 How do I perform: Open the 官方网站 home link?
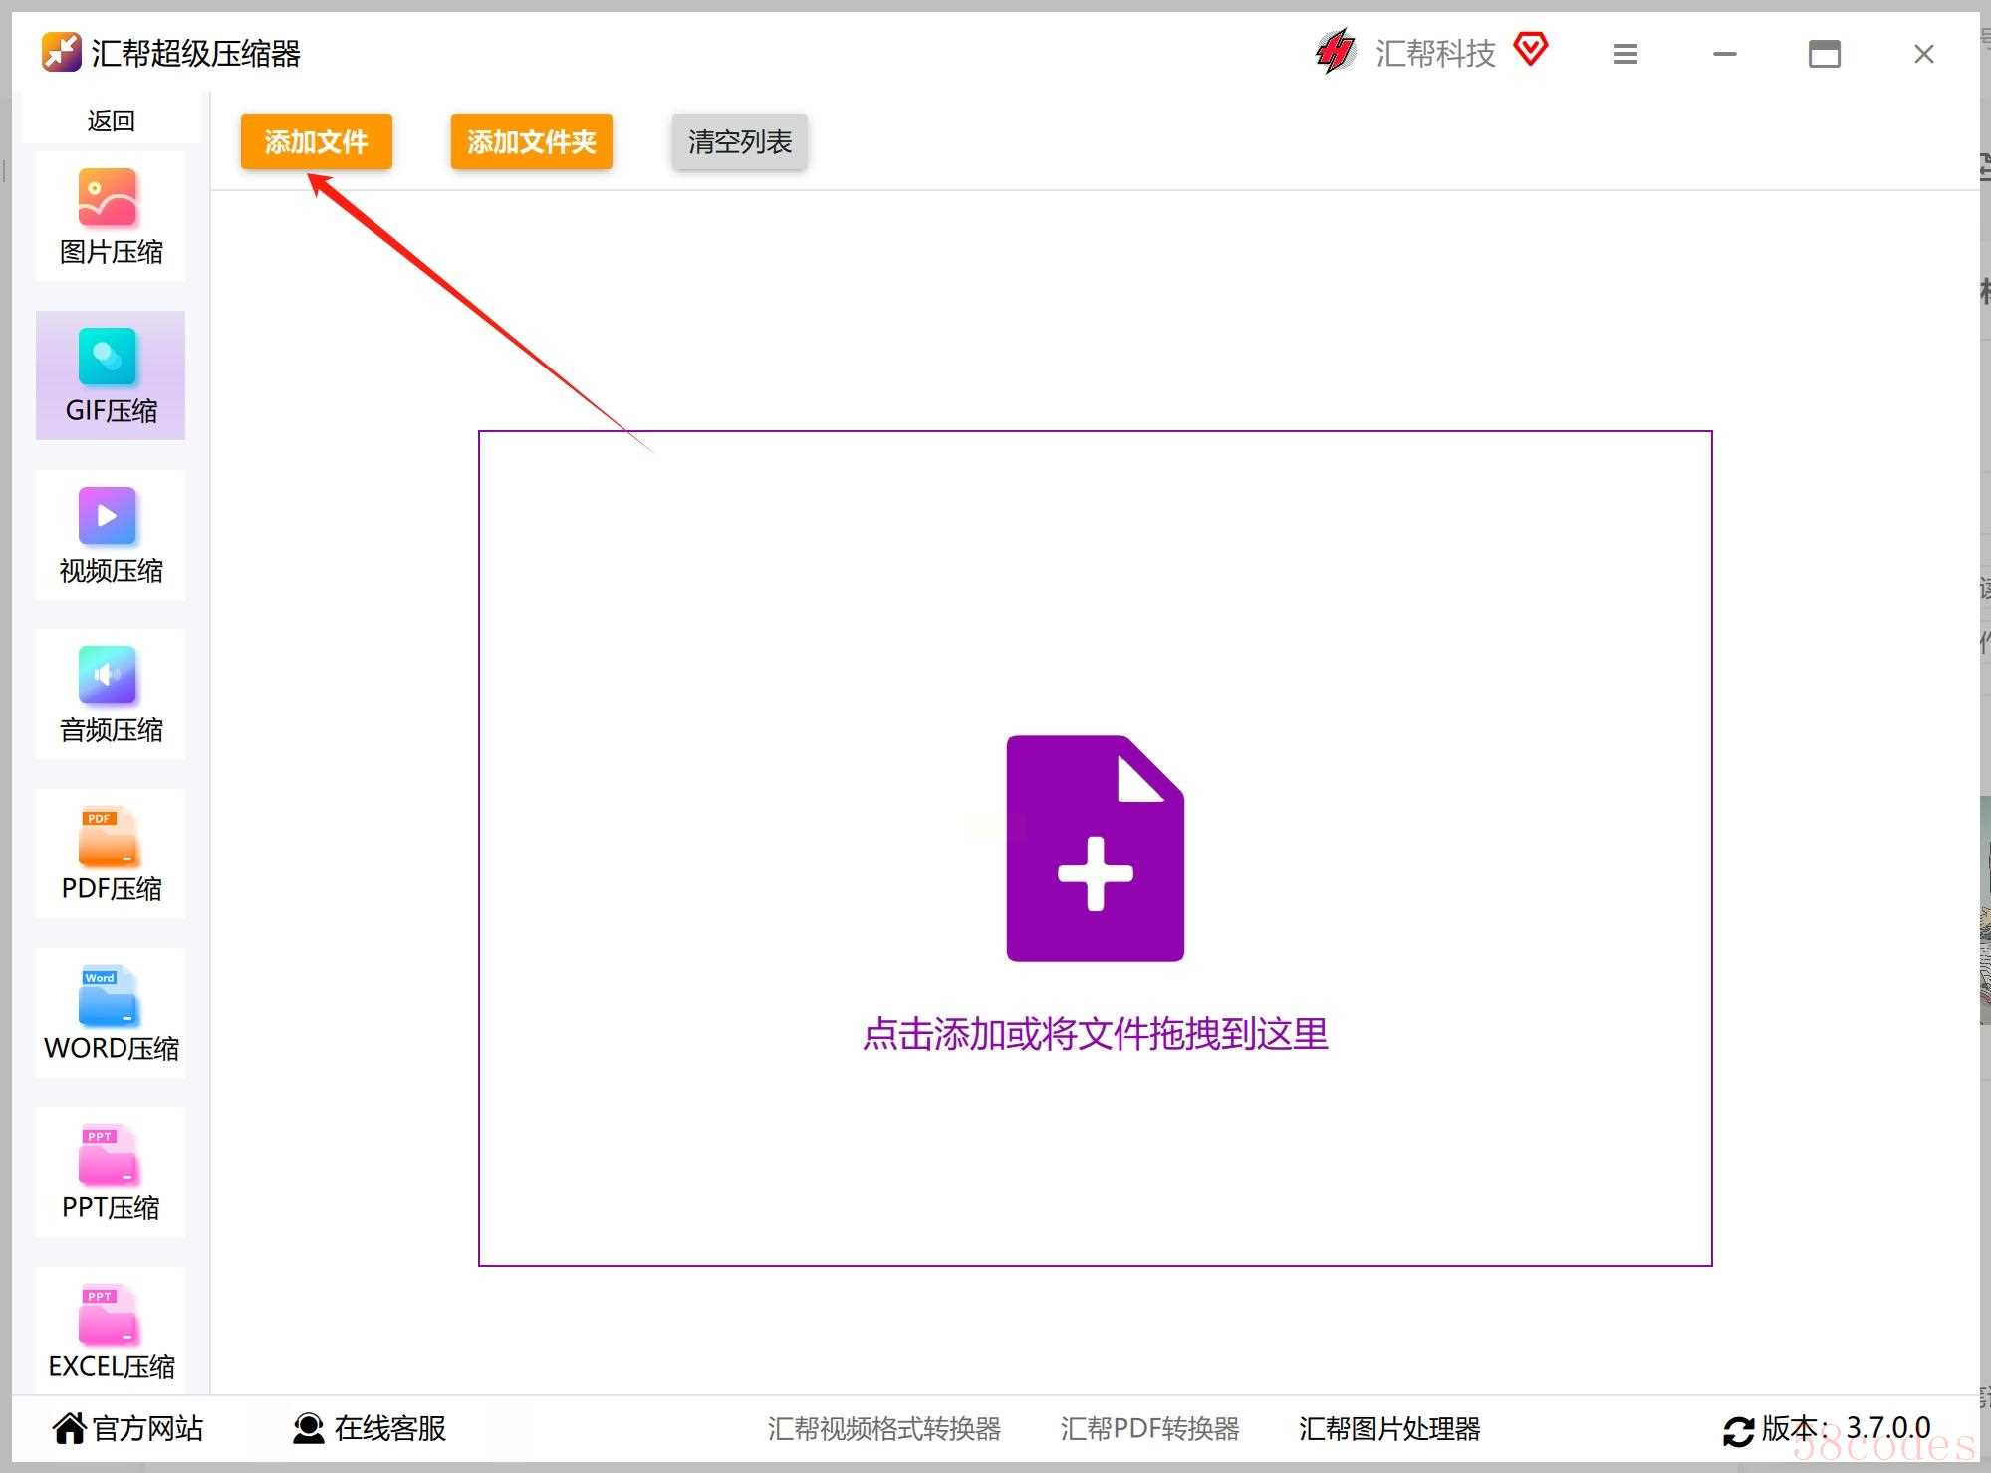127,1428
